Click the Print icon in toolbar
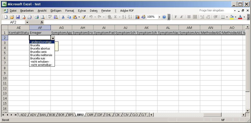Image resolution: width=251 pixels, height=123 pixels. 37,17
